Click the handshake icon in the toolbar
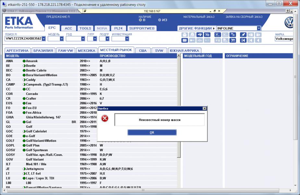Image resolution: width=300 pixels, height=195 pixels. point(199,35)
